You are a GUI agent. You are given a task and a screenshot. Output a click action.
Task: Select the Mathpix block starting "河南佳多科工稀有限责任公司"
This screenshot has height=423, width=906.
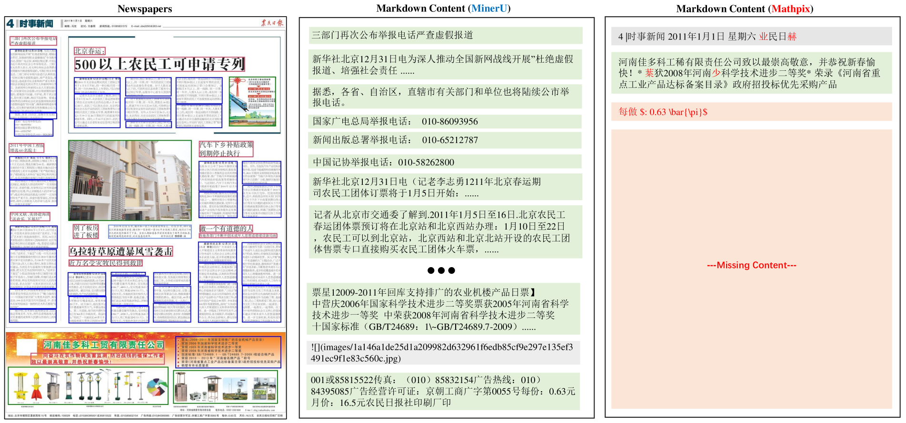(752, 73)
